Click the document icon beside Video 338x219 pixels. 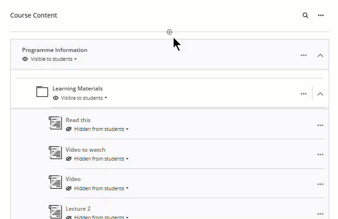pyautogui.click(x=55, y=182)
